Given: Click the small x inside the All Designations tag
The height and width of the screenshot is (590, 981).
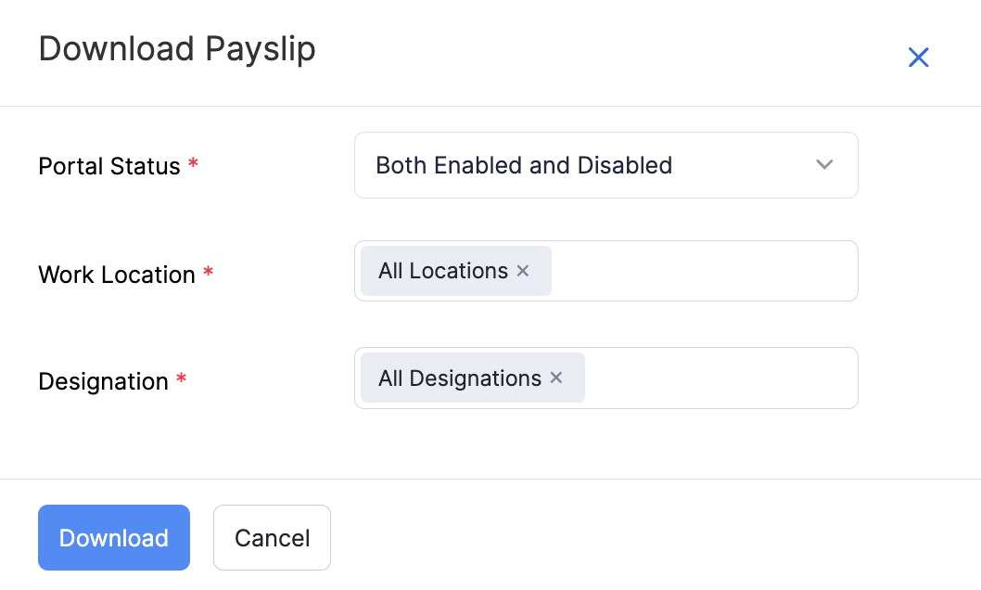Looking at the screenshot, I should click(555, 378).
